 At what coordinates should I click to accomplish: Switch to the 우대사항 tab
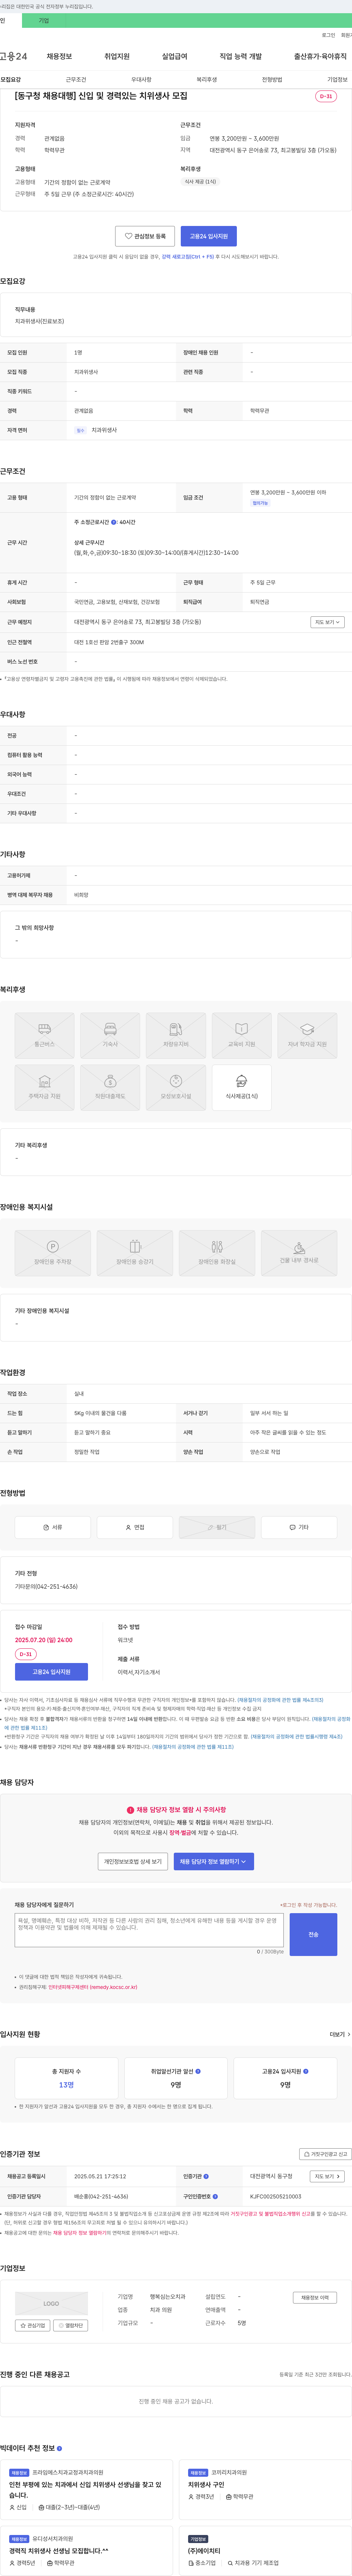pos(141,79)
